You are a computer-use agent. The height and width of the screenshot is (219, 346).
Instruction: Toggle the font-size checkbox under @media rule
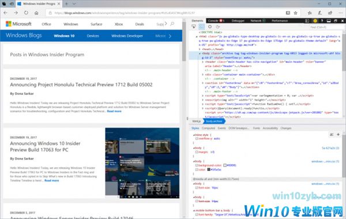[x=197, y=188]
